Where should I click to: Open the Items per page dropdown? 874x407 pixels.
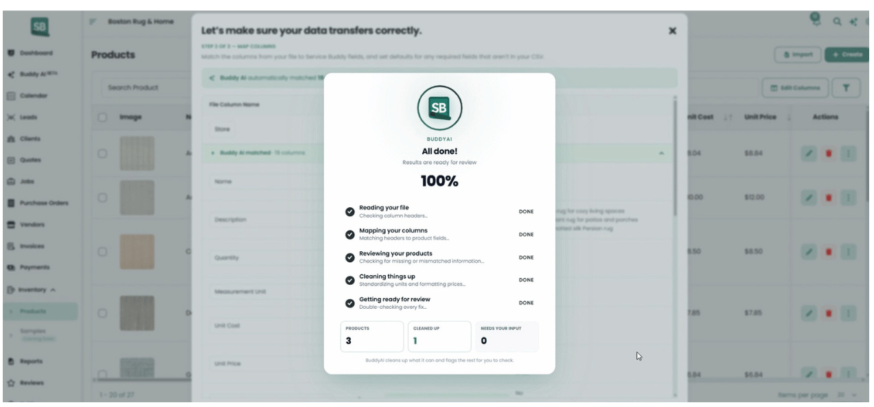coord(847,395)
